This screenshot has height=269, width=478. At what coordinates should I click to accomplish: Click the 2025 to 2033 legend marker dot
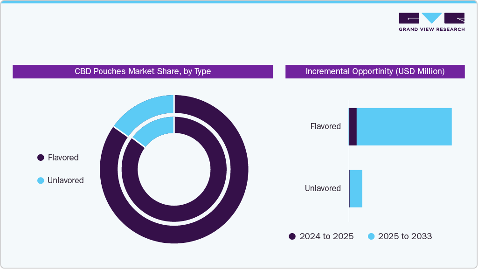tap(371, 236)
